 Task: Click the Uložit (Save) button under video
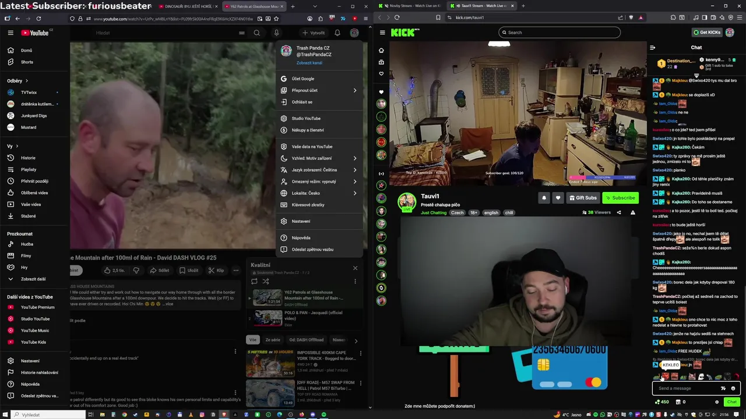(189, 270)
